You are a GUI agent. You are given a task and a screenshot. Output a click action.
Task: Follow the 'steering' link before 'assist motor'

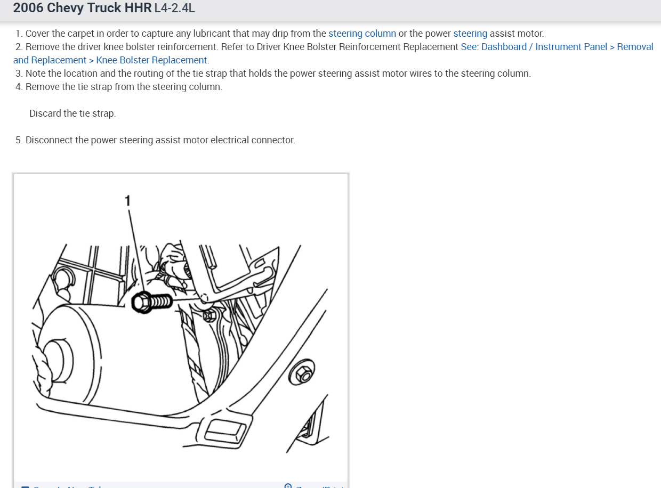tap(470, 34)
